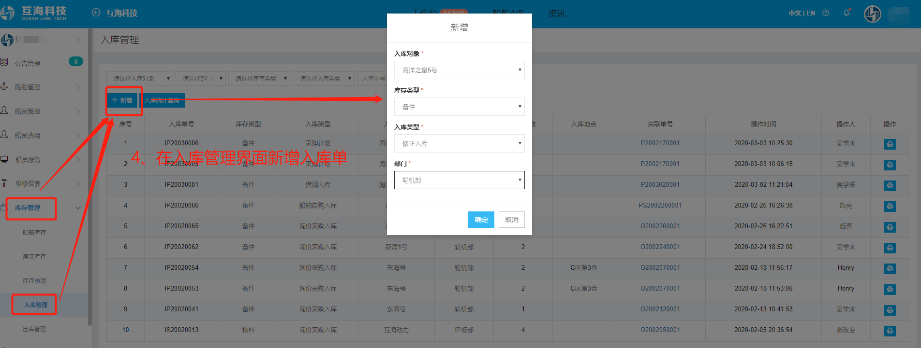Open 公告管理 in the sidebar
Screen dimensions: 921x348
28,63
